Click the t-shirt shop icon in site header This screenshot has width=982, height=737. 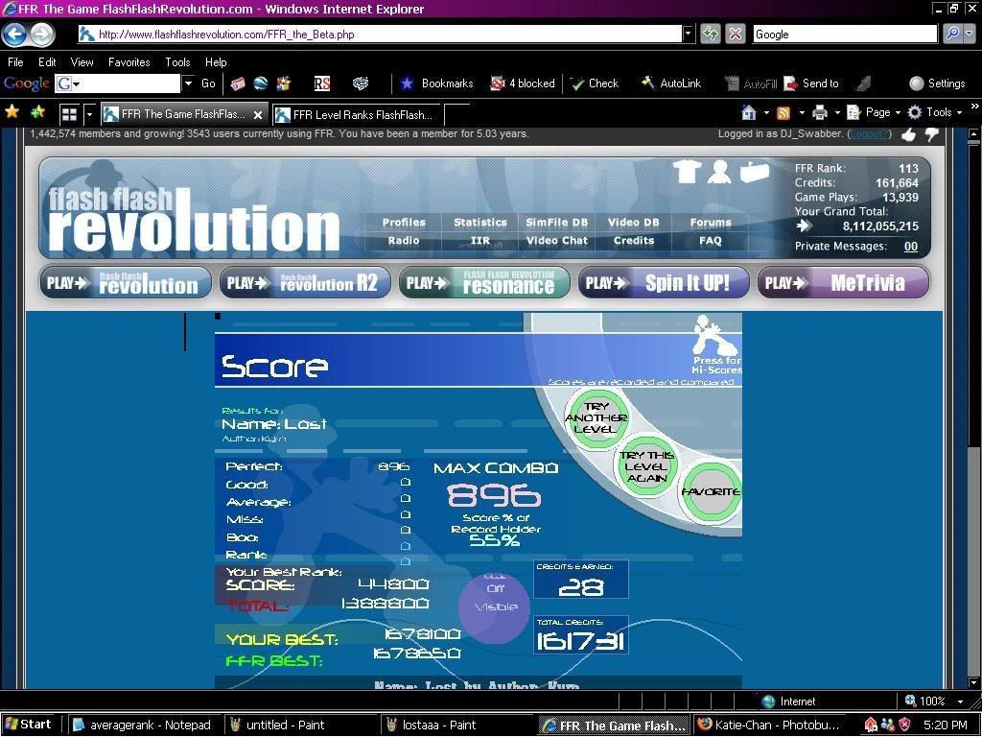tap(686, 172)
